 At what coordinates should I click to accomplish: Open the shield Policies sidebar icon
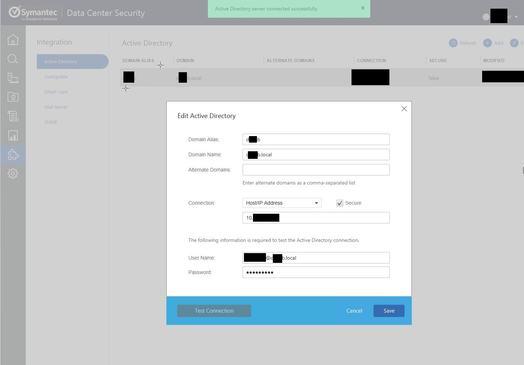tap(13, 97)
